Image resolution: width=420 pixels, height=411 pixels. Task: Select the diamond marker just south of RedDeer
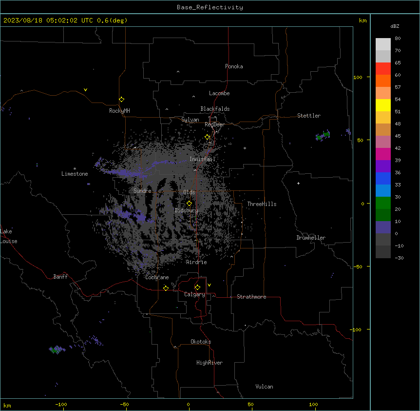point(207,137)
